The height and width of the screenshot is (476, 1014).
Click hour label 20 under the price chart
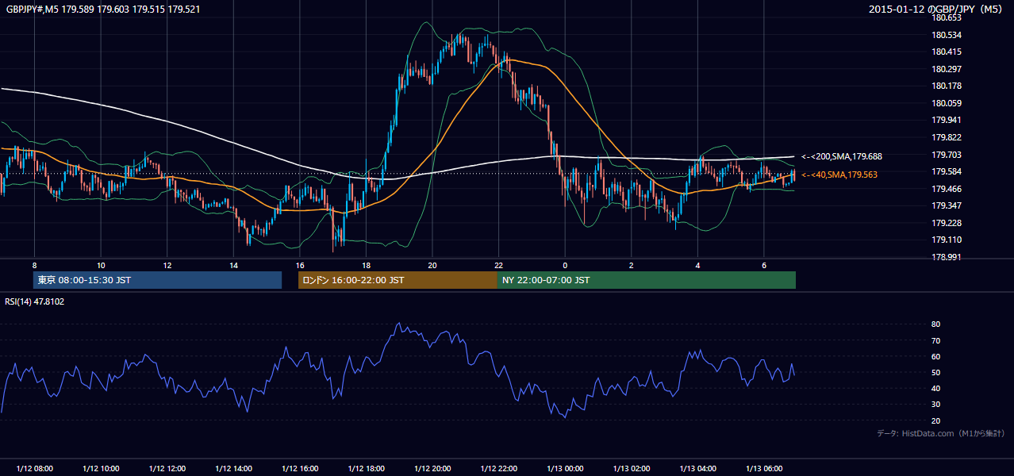(x=432, y=265)
